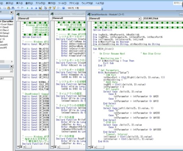Close the Project Explorer panel
The width and height of the screenshot is (183, 151).
pyautogui.click(x=12, y=12)
